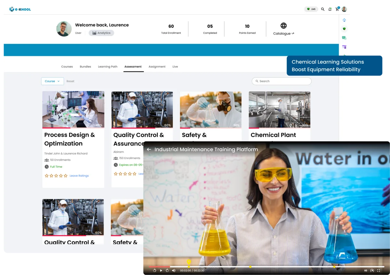Viewport: 390px width, 275px height.
Task: Expand the Catalogue menu
Action: pos(283,33)
